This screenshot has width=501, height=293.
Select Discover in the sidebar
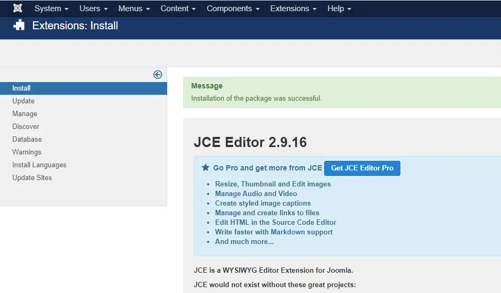click(26, 127)
